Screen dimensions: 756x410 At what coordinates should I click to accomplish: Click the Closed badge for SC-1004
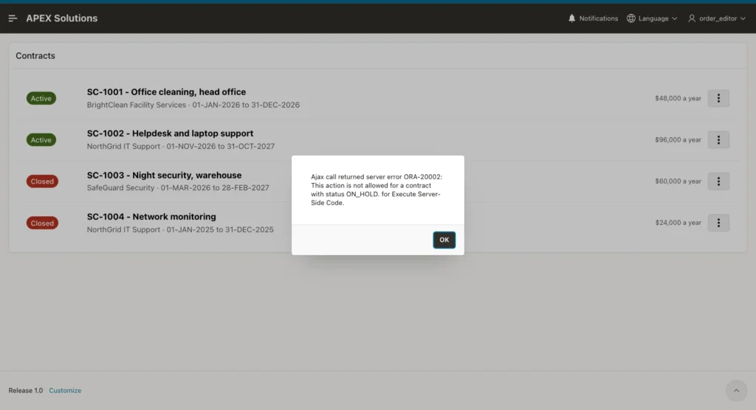[42, 223]
